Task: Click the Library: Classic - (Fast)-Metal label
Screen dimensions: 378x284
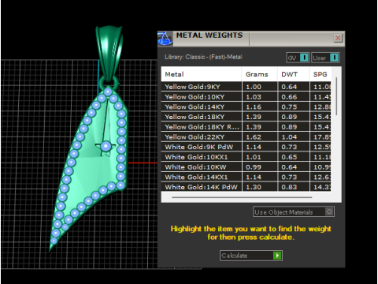Action: [x=203, y=57]
